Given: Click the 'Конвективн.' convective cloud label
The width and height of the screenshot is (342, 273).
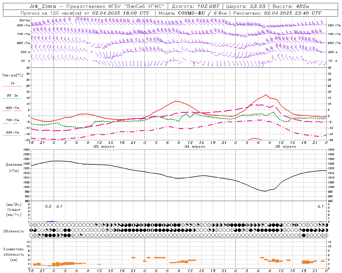Looking at the screenshot, I should click(x=14, y=249).
